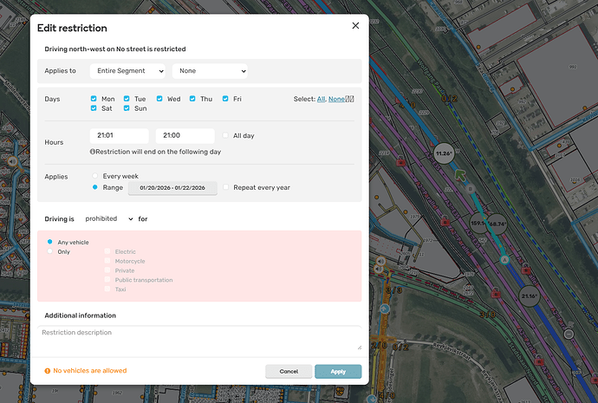Open the 01/20/2026 - 01/22/2026 date range picker
The height and width of the screenshot is (403, 598).
pyautogui.click(x=172, y=187)
